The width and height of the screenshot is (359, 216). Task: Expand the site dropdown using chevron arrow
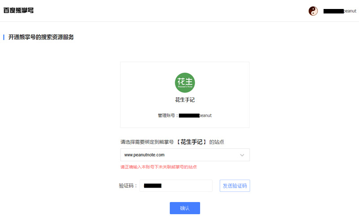click(x=242, y=155)
